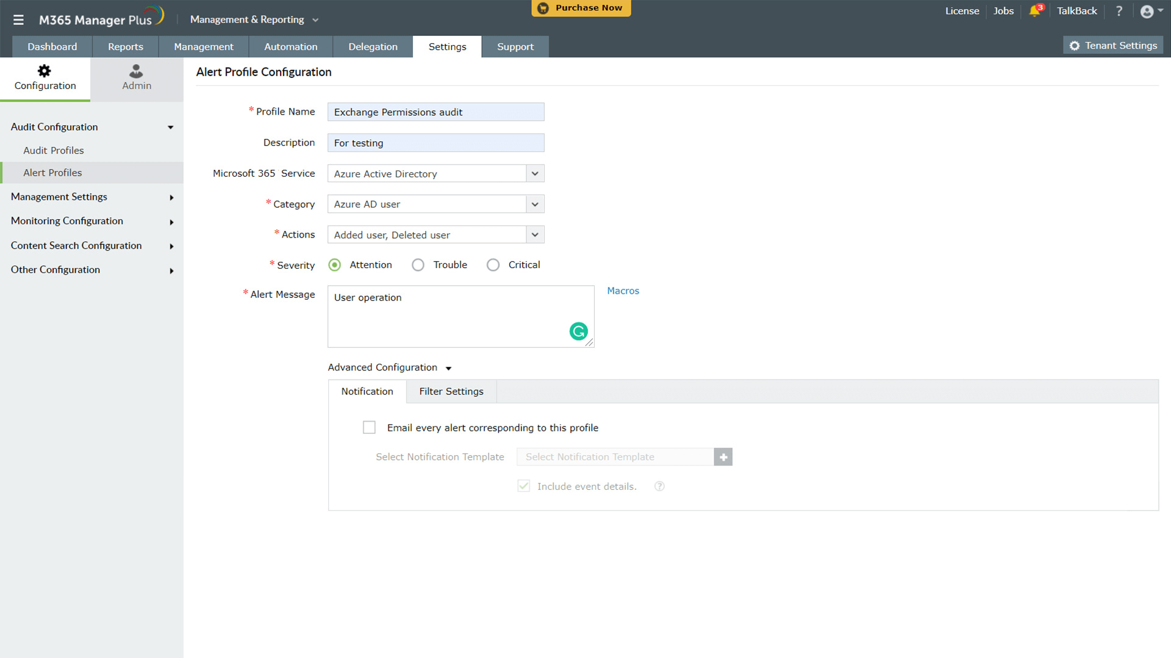
Task: Select the Admin user icon
Action: pos(136,71)
